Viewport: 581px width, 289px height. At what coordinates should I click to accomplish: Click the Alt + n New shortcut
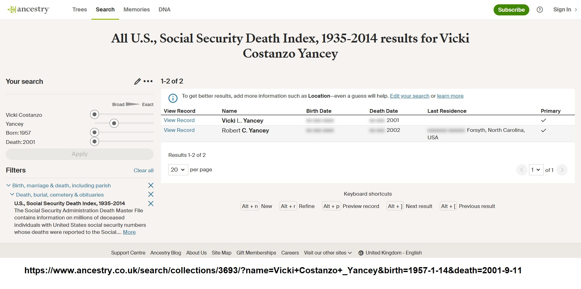[257, 206]
